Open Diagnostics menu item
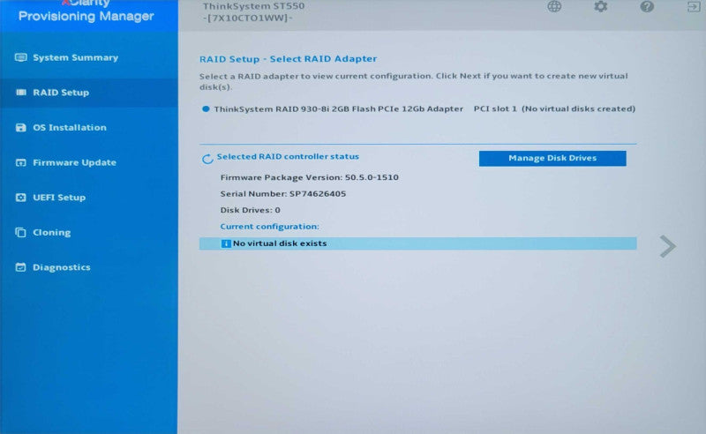Viewport: 706px width, 434px height. (89, 267)
